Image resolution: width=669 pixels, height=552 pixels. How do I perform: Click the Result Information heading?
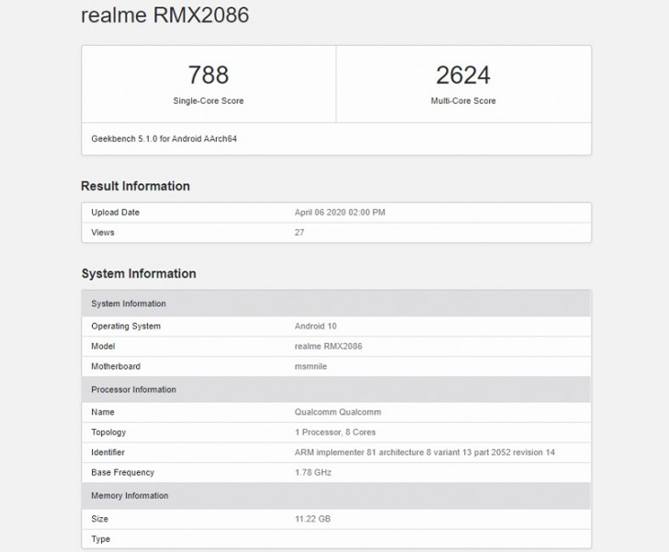(x=135, y=186)
